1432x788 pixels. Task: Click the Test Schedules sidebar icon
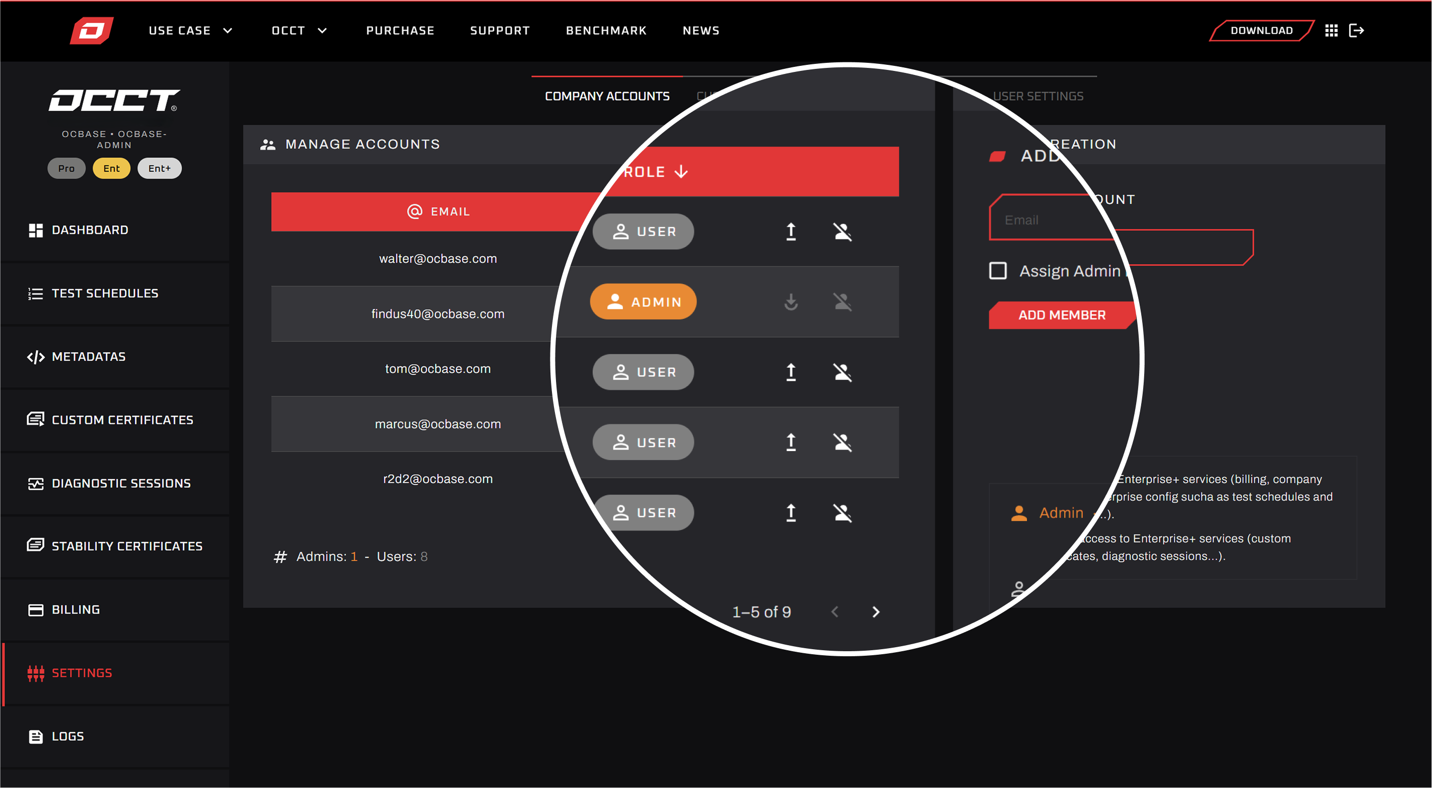click(35, 293)
